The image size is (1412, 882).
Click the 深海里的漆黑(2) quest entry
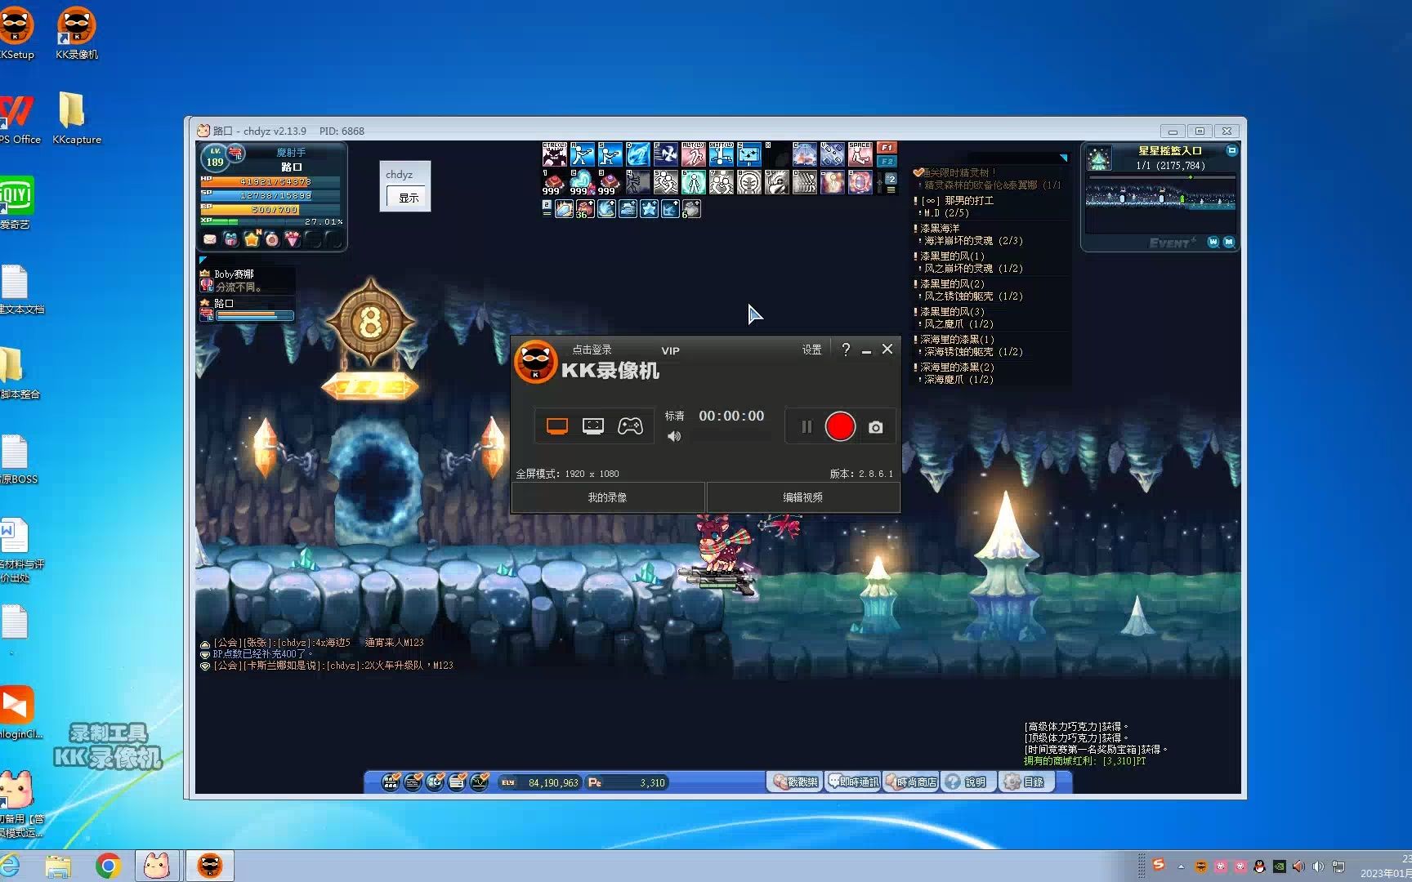957,367
